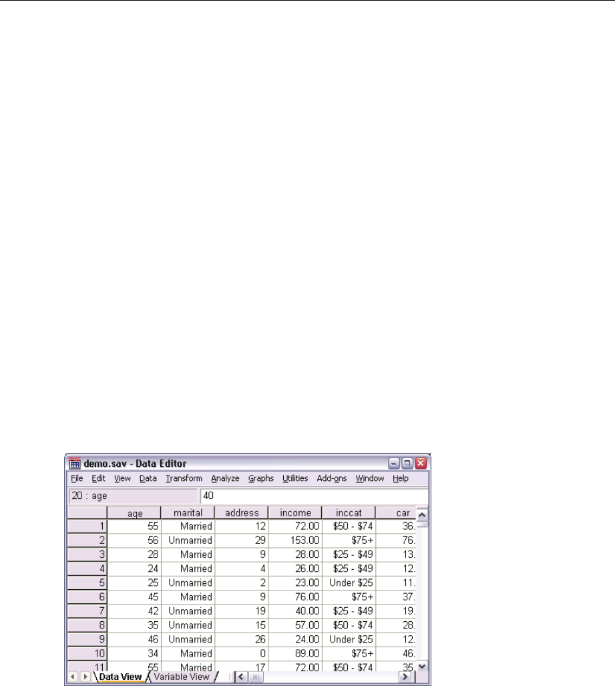Image resolution: width=615 pixels, height=686 pixels.
Task: Open the Utilities menu
Action: [295, 478]
